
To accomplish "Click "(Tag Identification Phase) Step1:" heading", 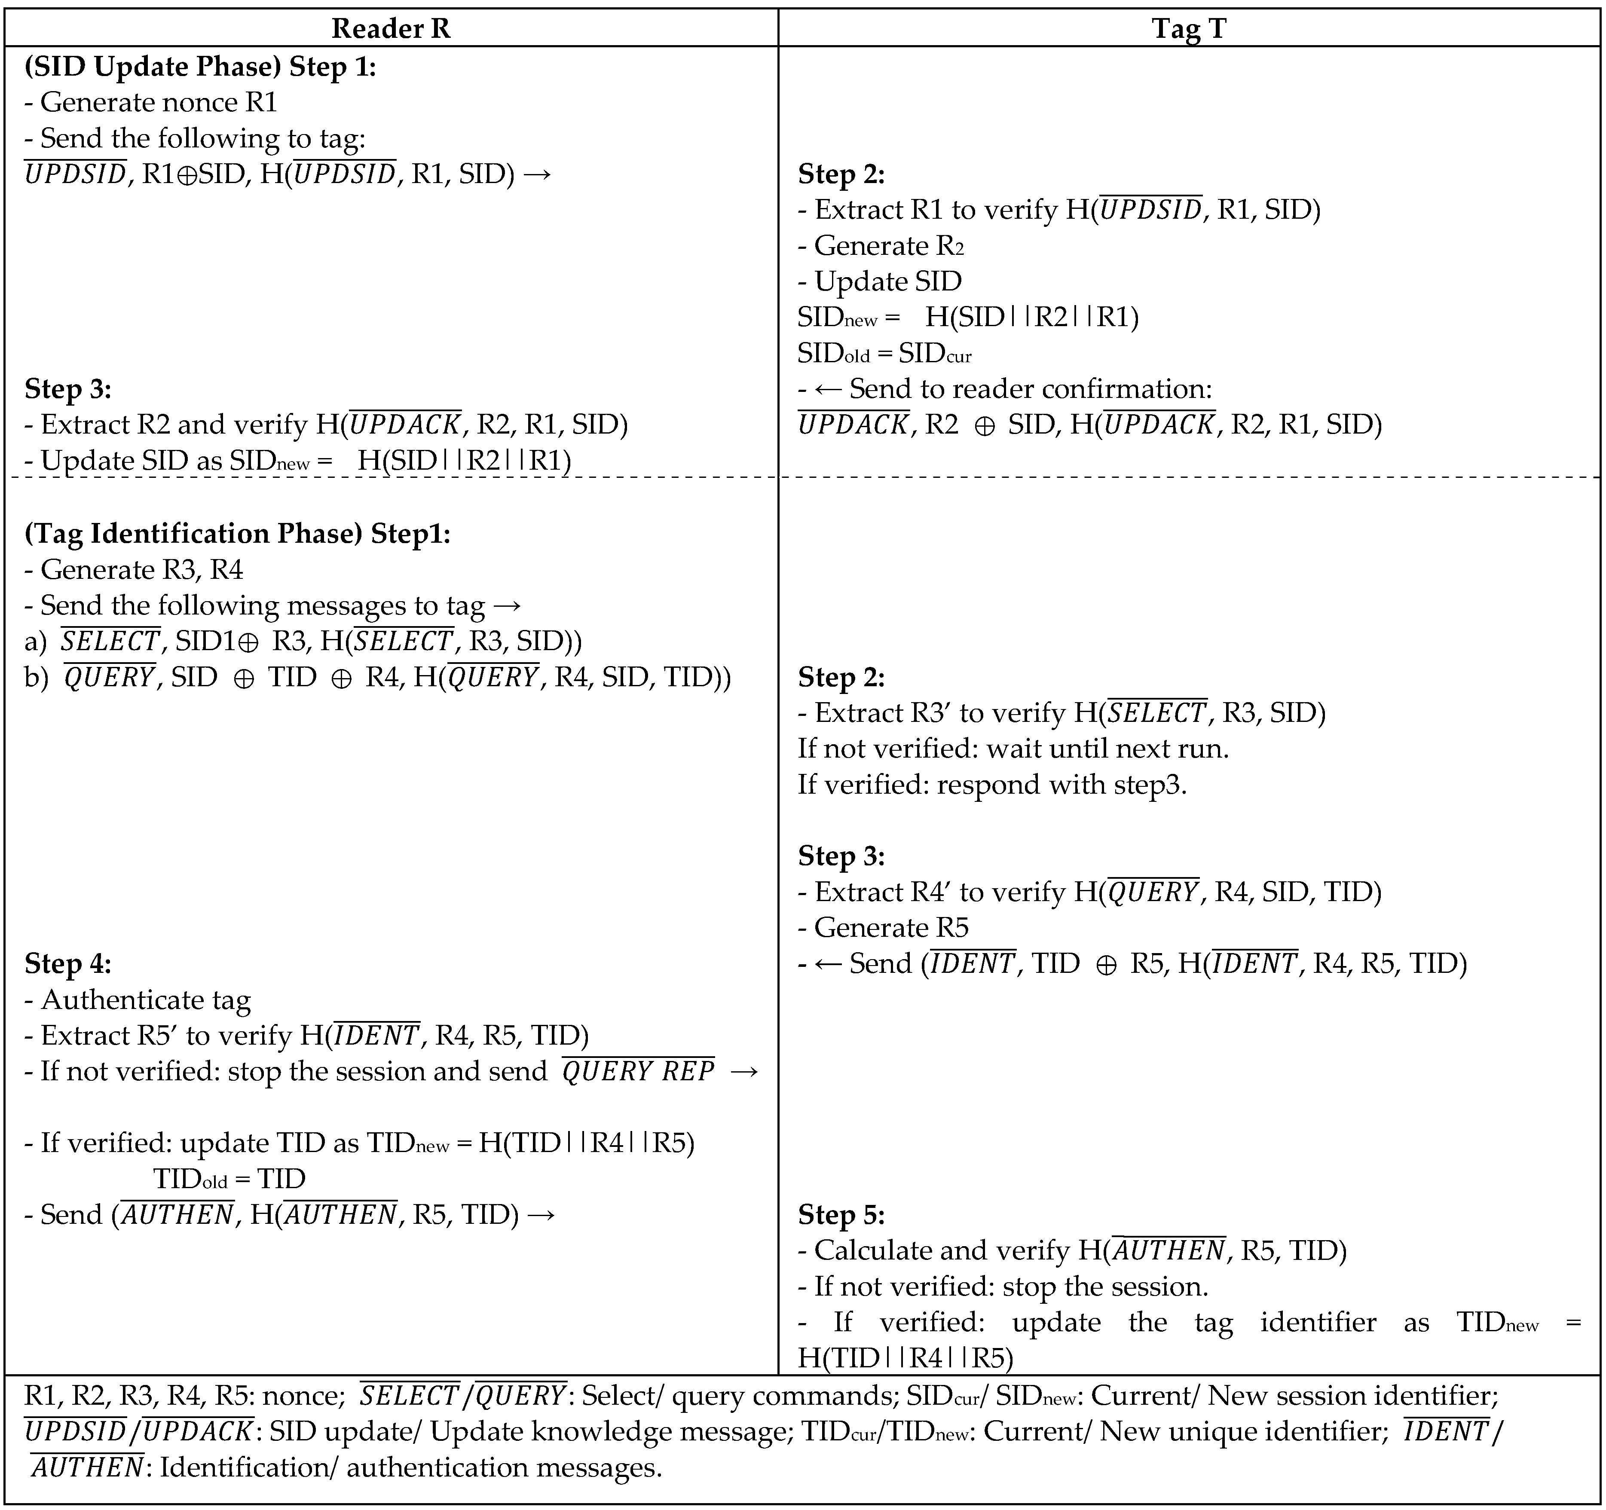I will pos(238,533).
